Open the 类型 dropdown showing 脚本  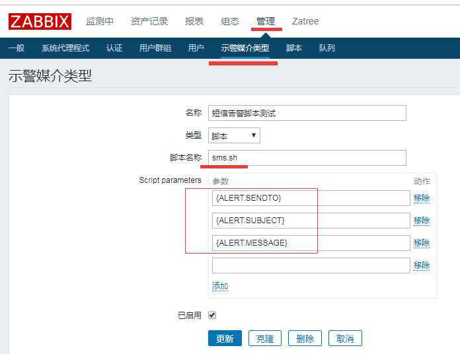pos(234,135)
